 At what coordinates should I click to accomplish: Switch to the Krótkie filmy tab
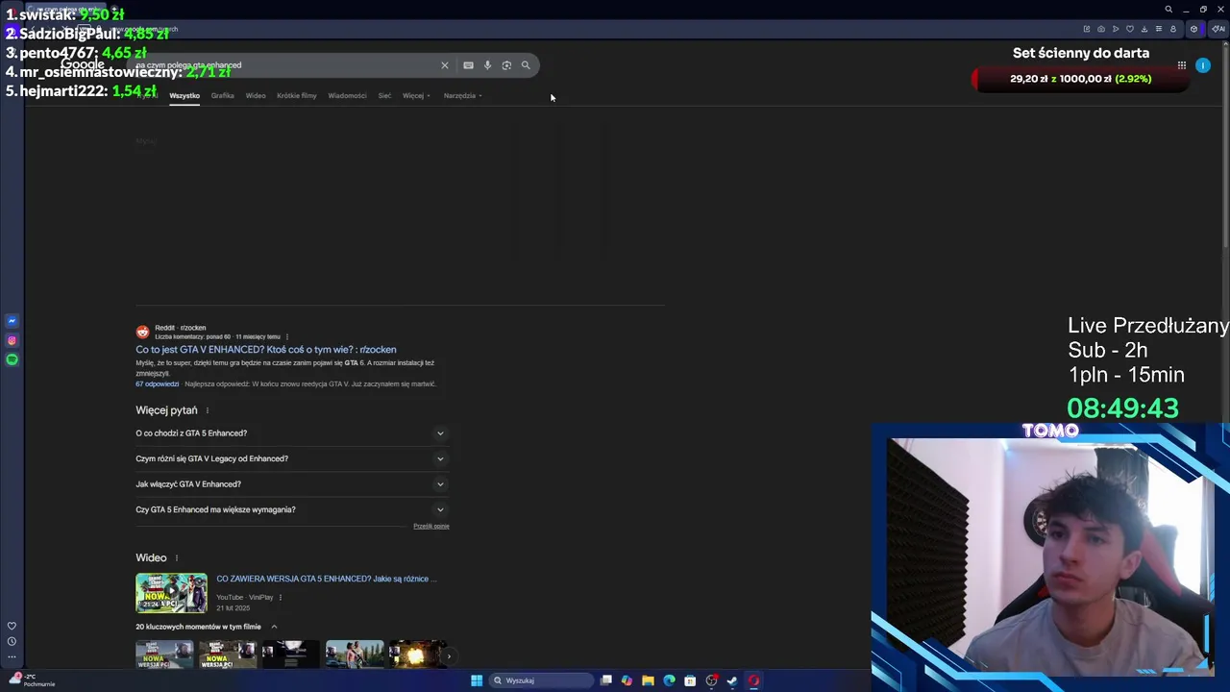click(x=297, y=95)
